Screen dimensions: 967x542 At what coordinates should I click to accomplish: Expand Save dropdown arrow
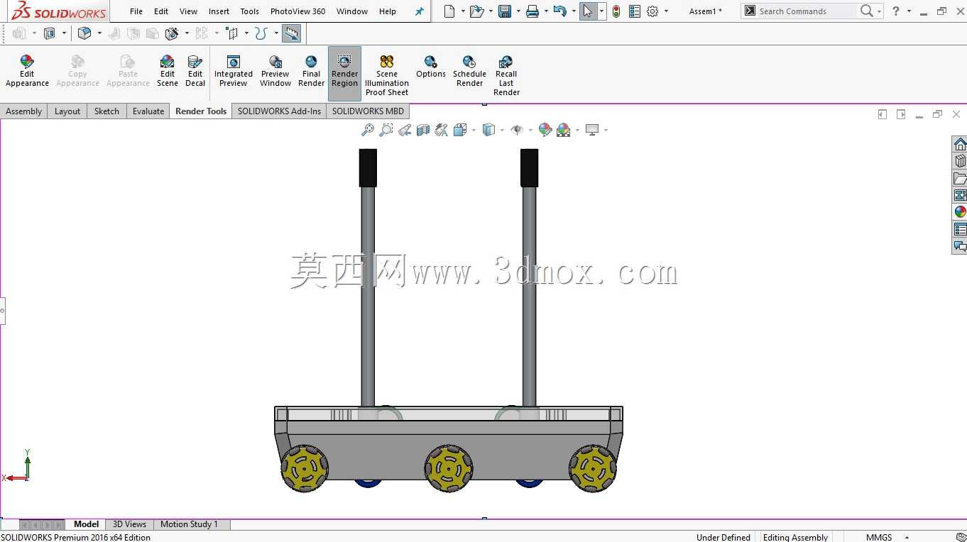click(518, 11)
